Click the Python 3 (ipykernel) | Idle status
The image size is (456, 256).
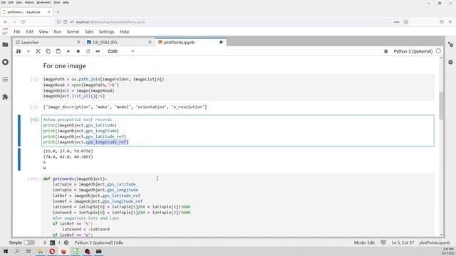coord(99,242)
